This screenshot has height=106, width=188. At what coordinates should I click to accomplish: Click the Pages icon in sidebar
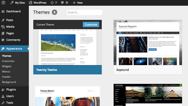[3, 33]
